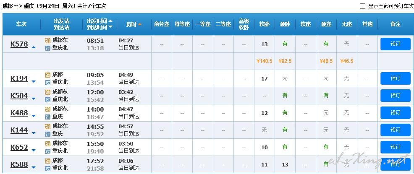Sort by the 历时 duration header

[x=131, y=24]
